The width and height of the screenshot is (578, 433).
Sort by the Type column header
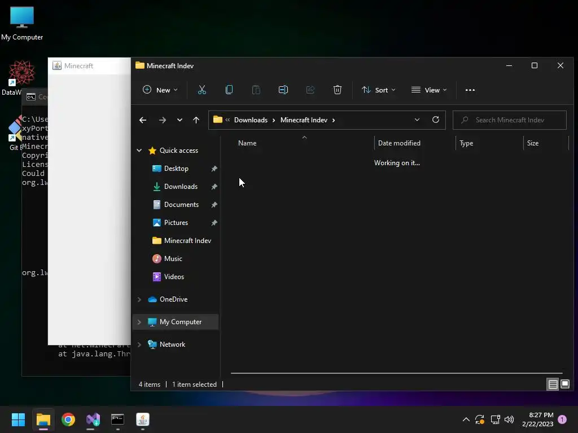click(x=489, y=143)
